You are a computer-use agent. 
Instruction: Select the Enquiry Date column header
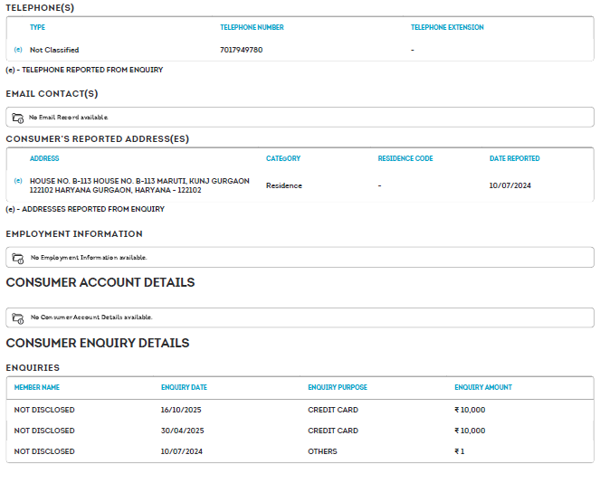coord(184,388)
